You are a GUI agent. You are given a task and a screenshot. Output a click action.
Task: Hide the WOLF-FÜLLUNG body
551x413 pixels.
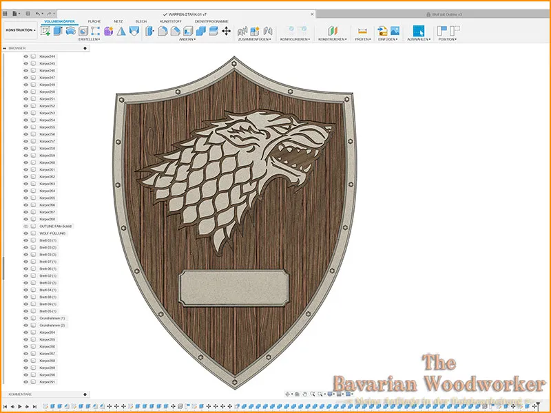pos(25,233)
